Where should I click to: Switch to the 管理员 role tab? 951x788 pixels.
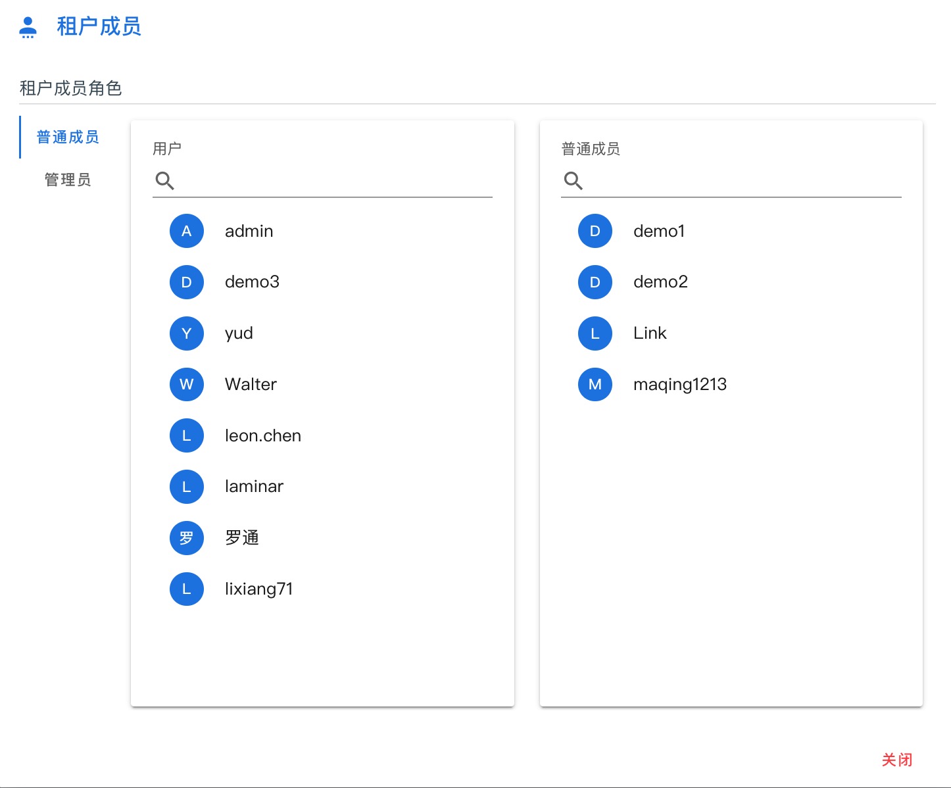pos(68,180)
